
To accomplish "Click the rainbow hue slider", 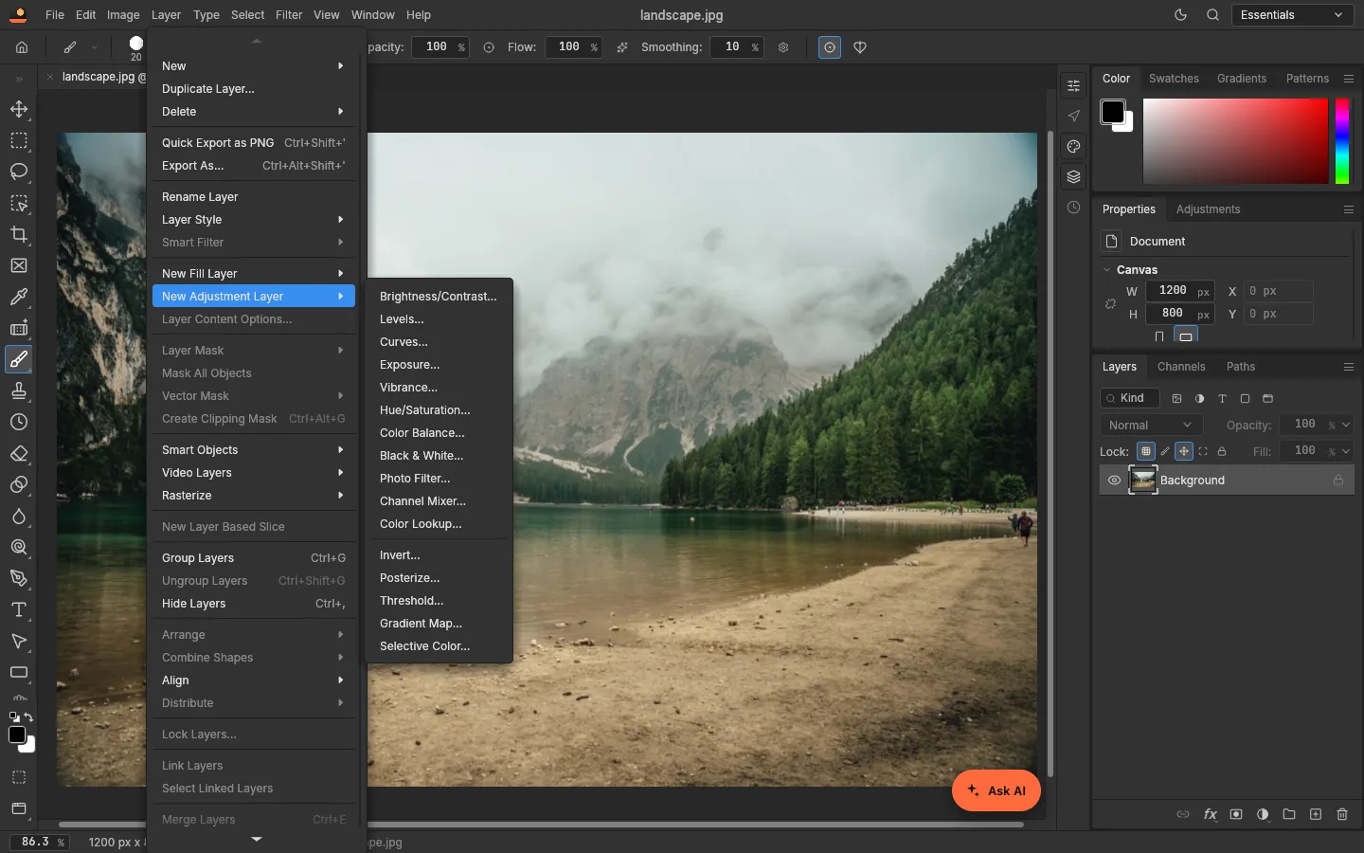I will click(x=1342, y=141).
